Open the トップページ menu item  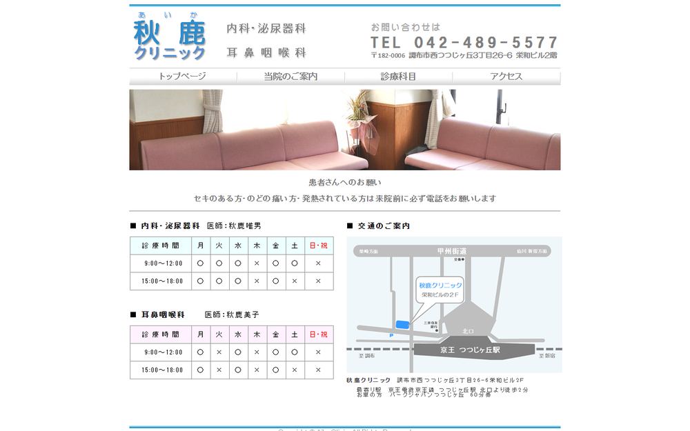[x=183, y=77]
